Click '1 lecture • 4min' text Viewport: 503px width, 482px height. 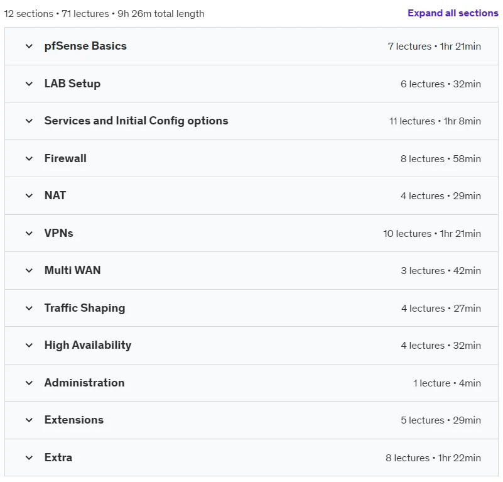point(447,383)
